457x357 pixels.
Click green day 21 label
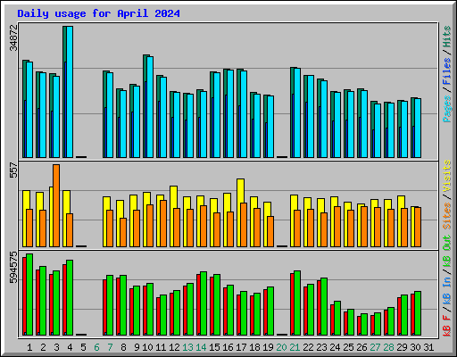point(295,347)
